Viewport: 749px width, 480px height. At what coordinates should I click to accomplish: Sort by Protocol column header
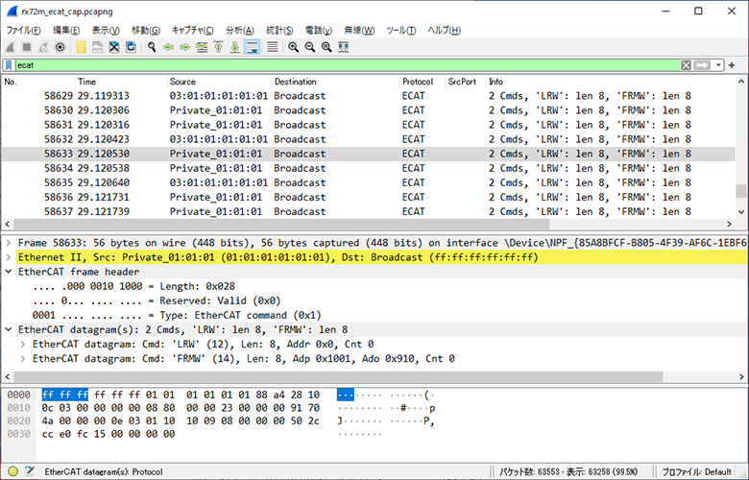423,82
